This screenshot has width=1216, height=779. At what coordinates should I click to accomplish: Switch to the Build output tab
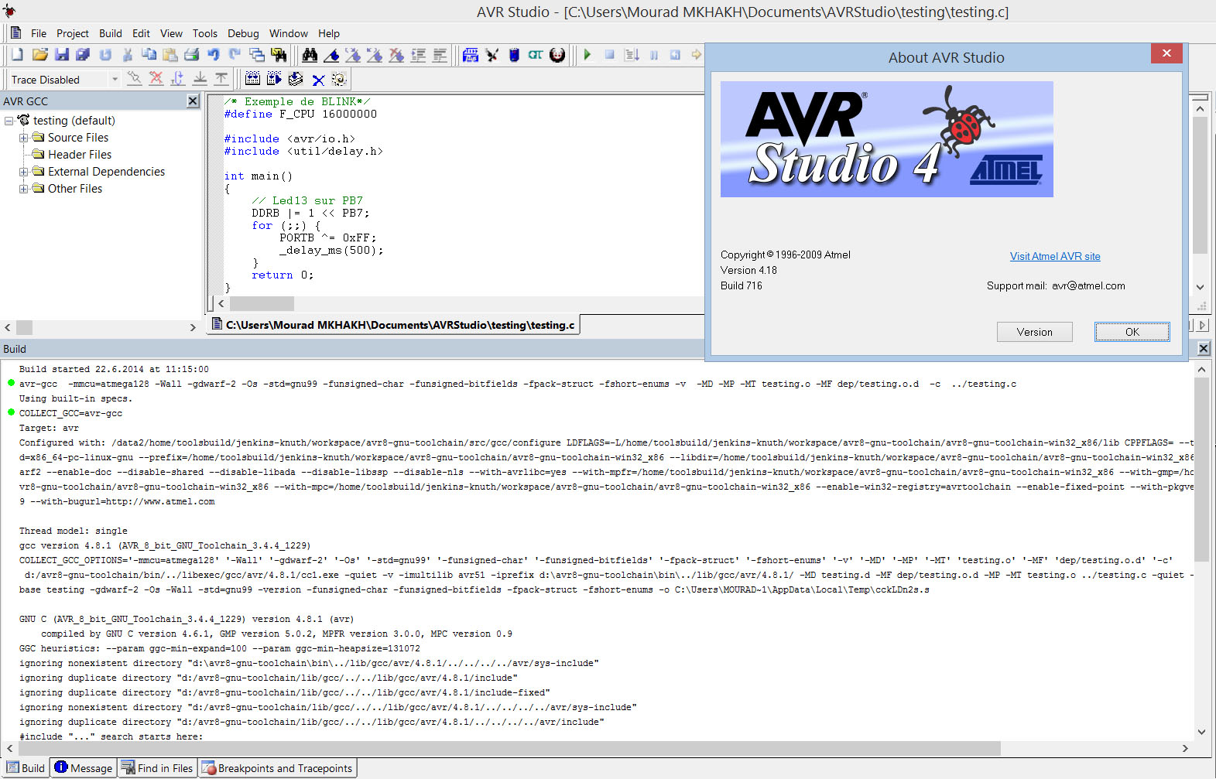pos(26,768)
